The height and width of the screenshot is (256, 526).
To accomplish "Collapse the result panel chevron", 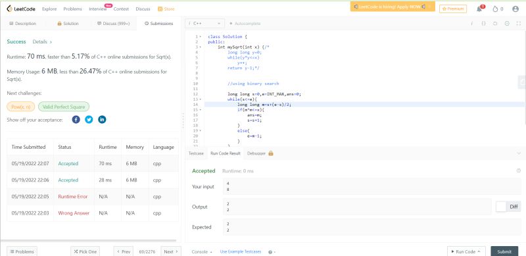I will point(519,153).
